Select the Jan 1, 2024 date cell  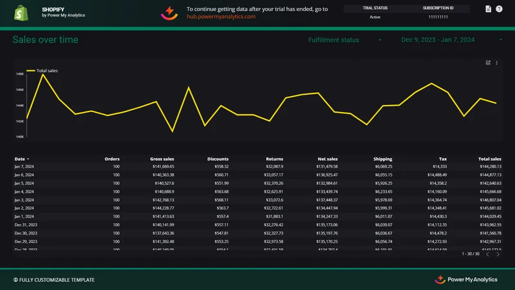[x=24, y=217]
